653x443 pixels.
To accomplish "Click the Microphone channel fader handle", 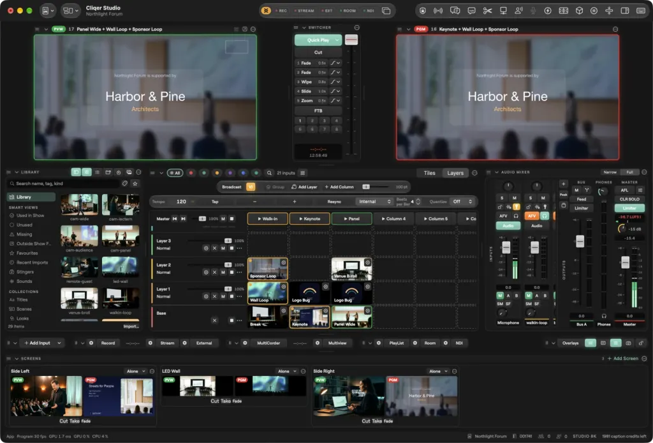I will (506, 247).
